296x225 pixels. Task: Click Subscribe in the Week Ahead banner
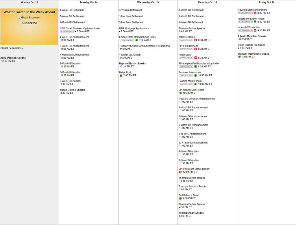pos(29,23)
